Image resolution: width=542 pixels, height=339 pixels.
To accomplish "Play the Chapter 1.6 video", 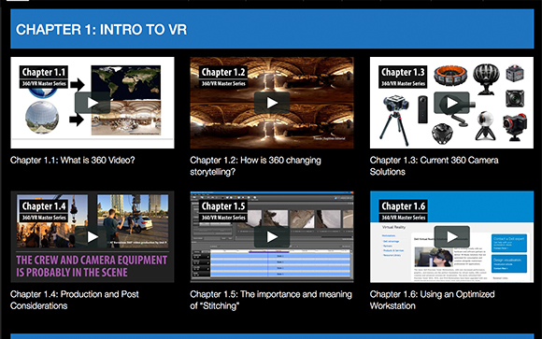I will click(x=451, y=236).
